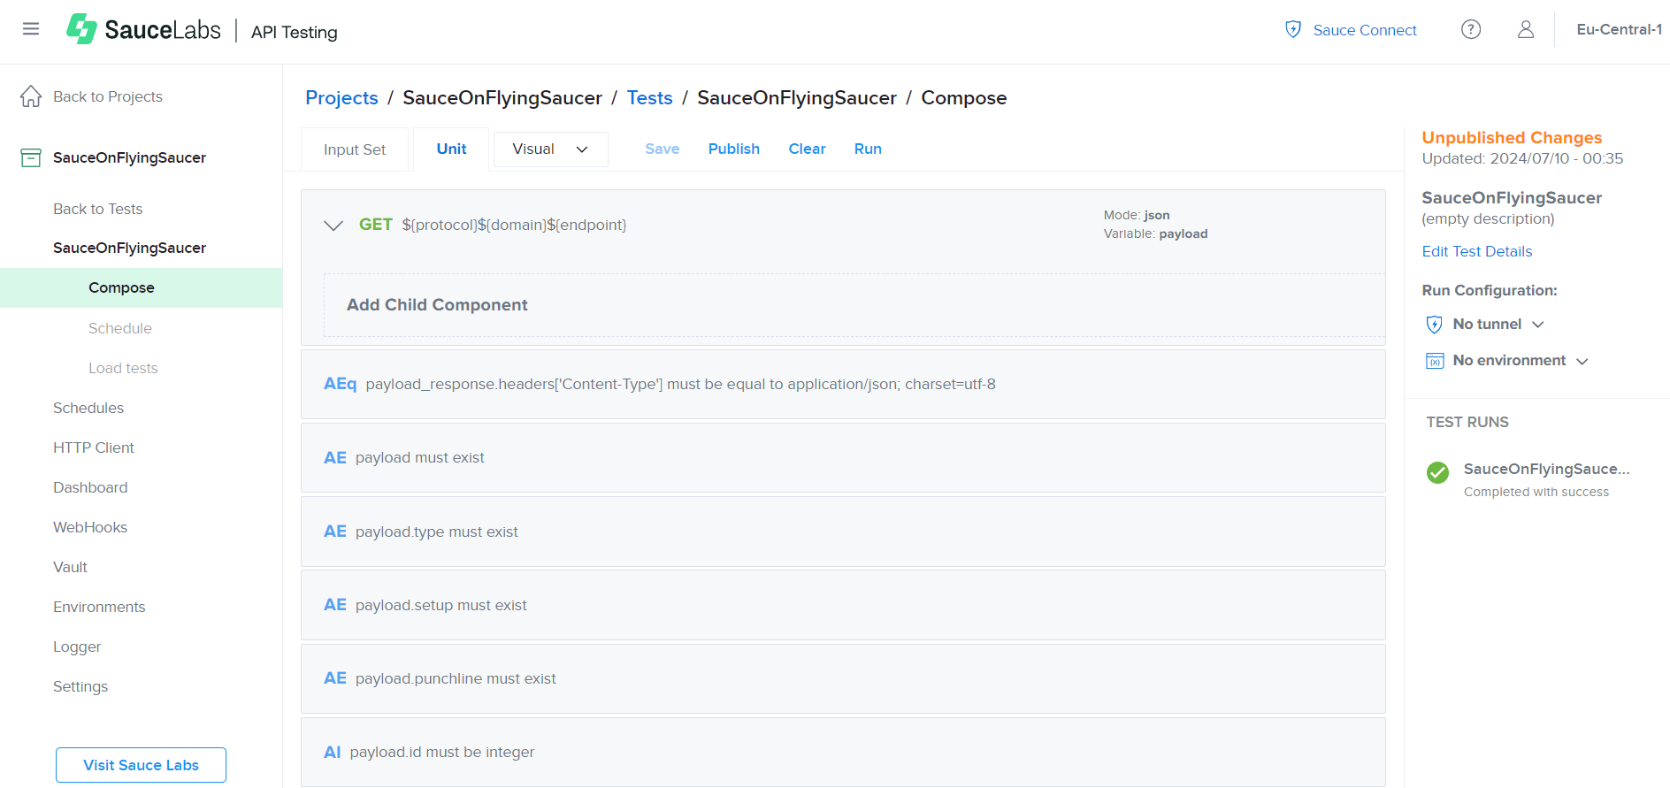The height and width of the screenshot is (788, 1670).
Task: Click the SauceOnFlyingSaucer test name in sidebar
Action: tap(129, 248)
